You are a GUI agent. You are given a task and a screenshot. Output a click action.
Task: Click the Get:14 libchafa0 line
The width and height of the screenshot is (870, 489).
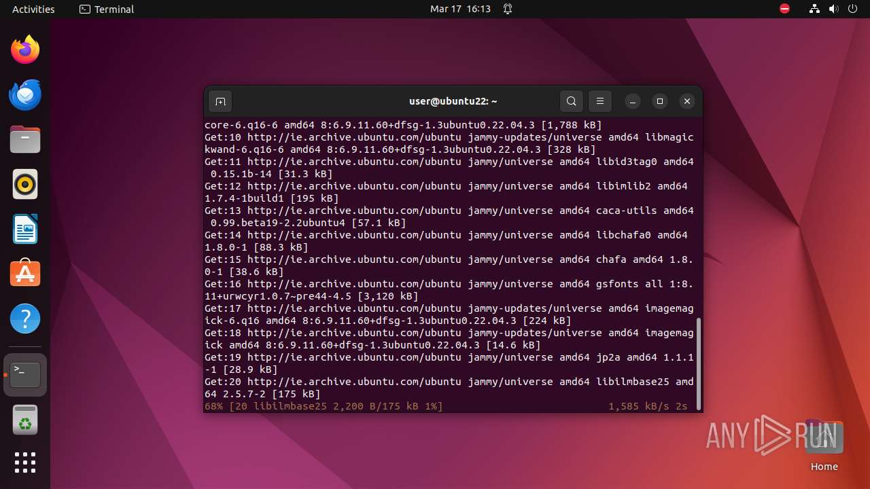[x=446, y=241]
